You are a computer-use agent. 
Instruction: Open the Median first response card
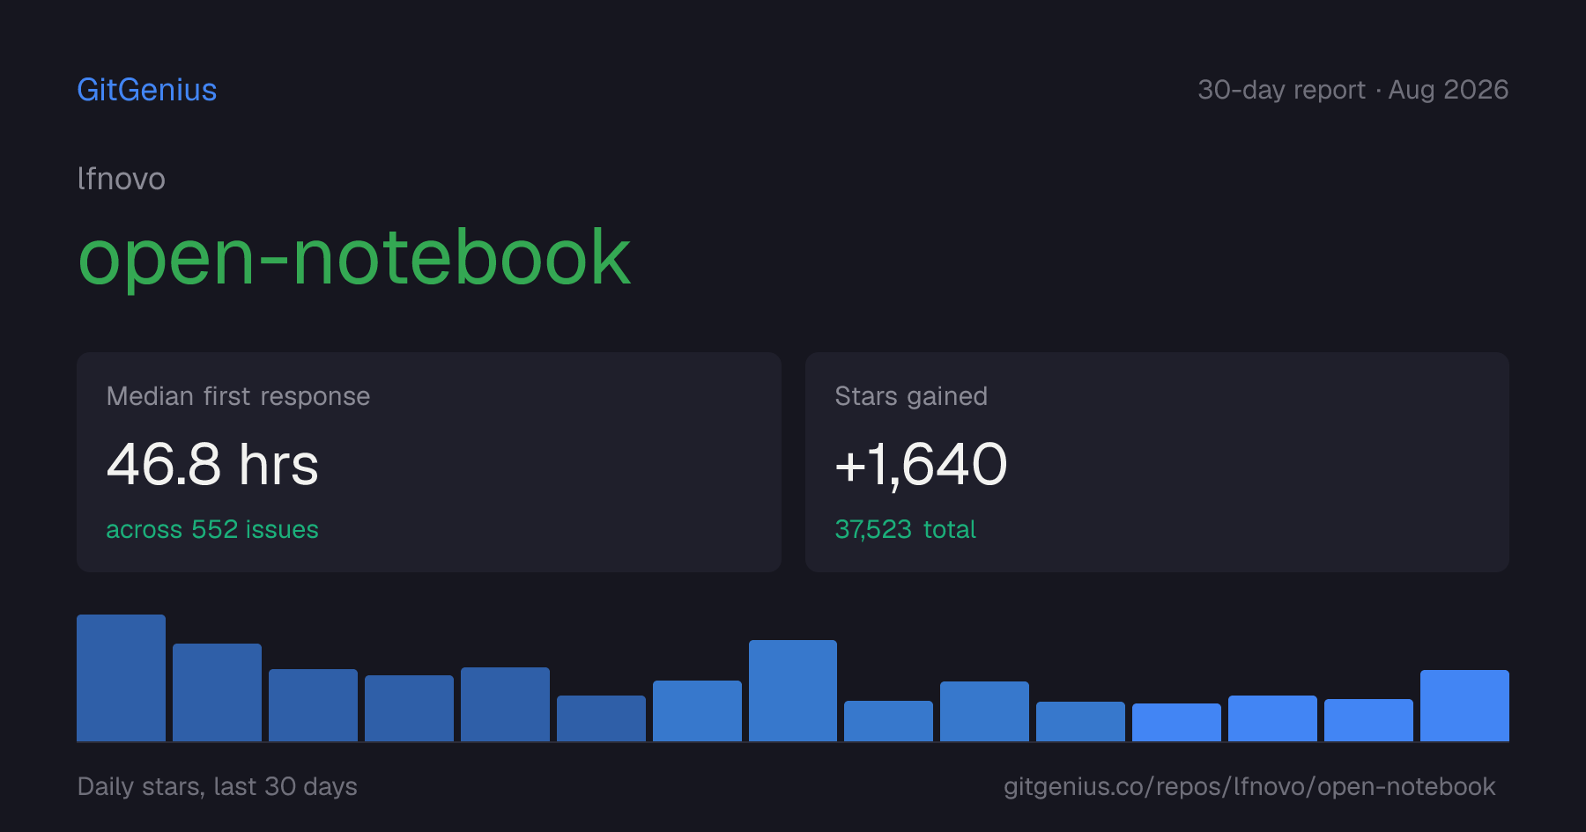pos(429,462)
